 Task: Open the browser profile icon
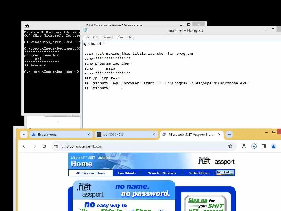(274, 146)
